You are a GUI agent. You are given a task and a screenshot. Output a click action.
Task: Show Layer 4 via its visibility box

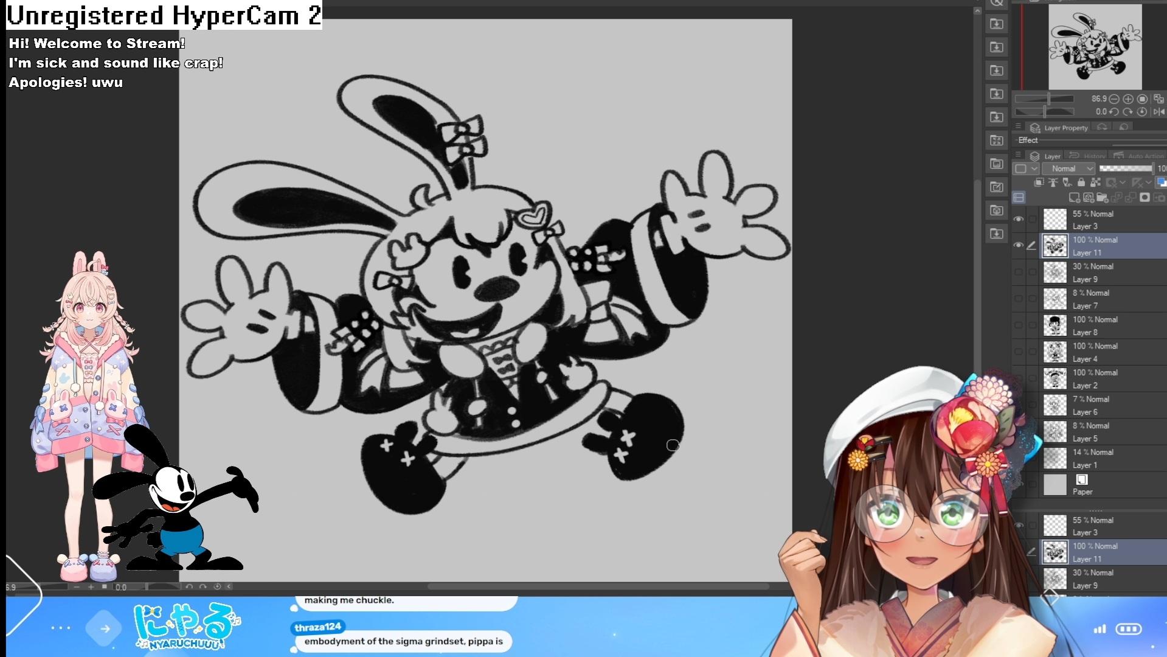pos(1019,352)
